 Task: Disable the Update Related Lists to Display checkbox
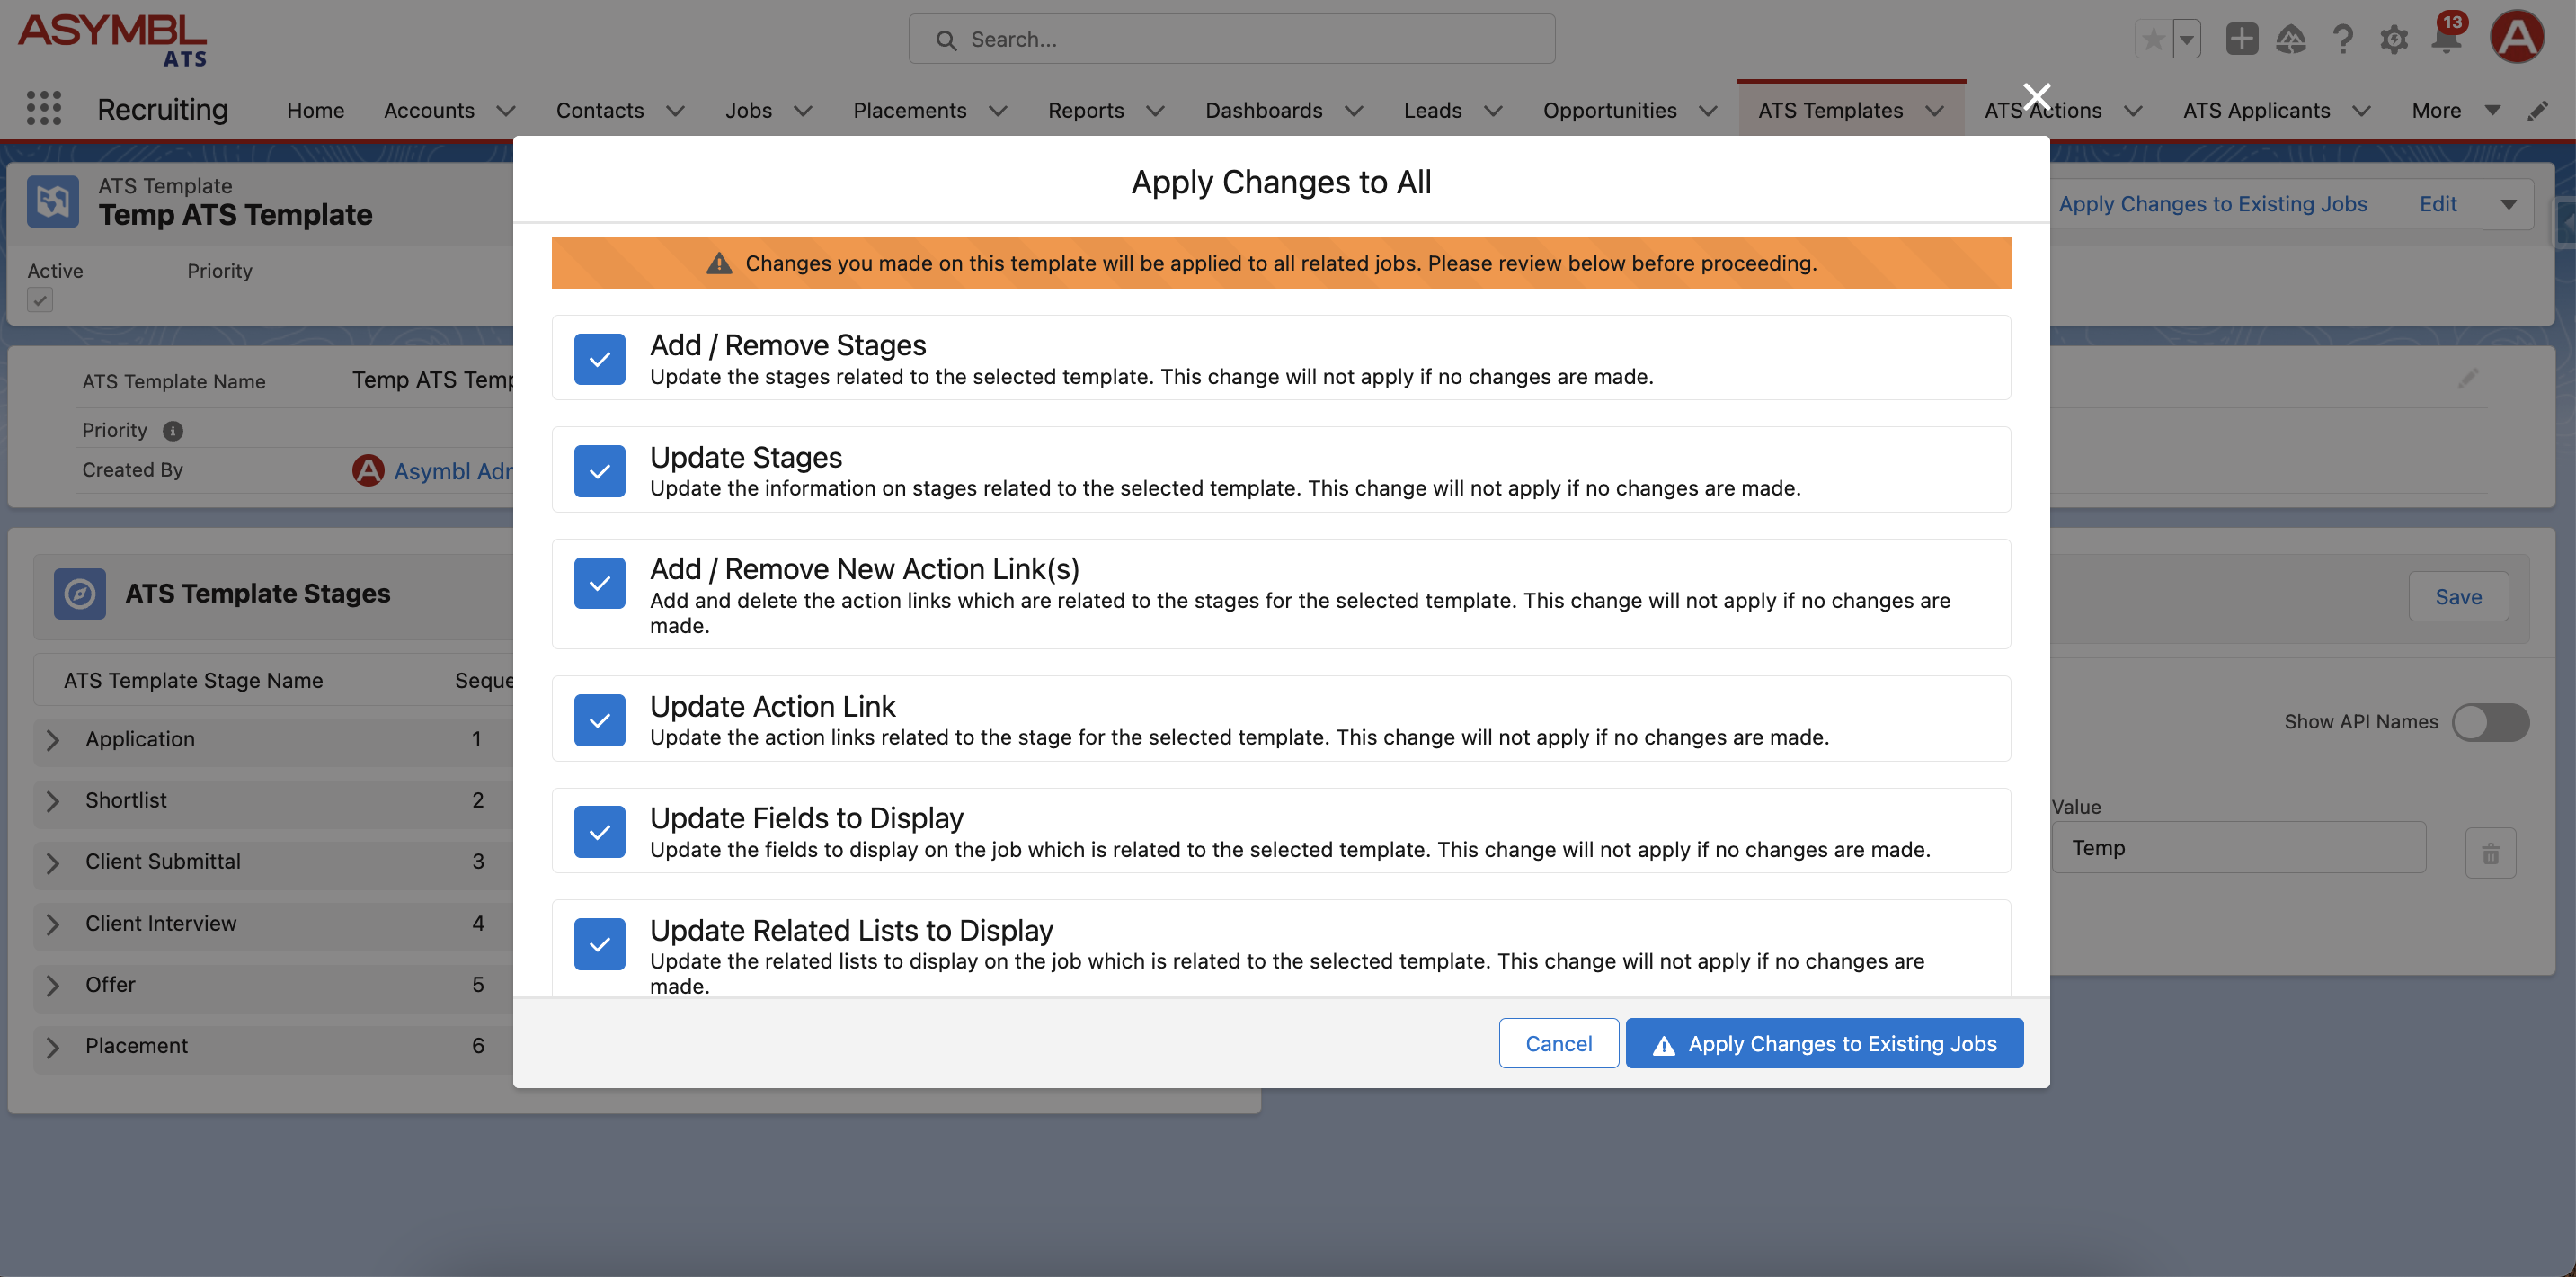(600, 943)
